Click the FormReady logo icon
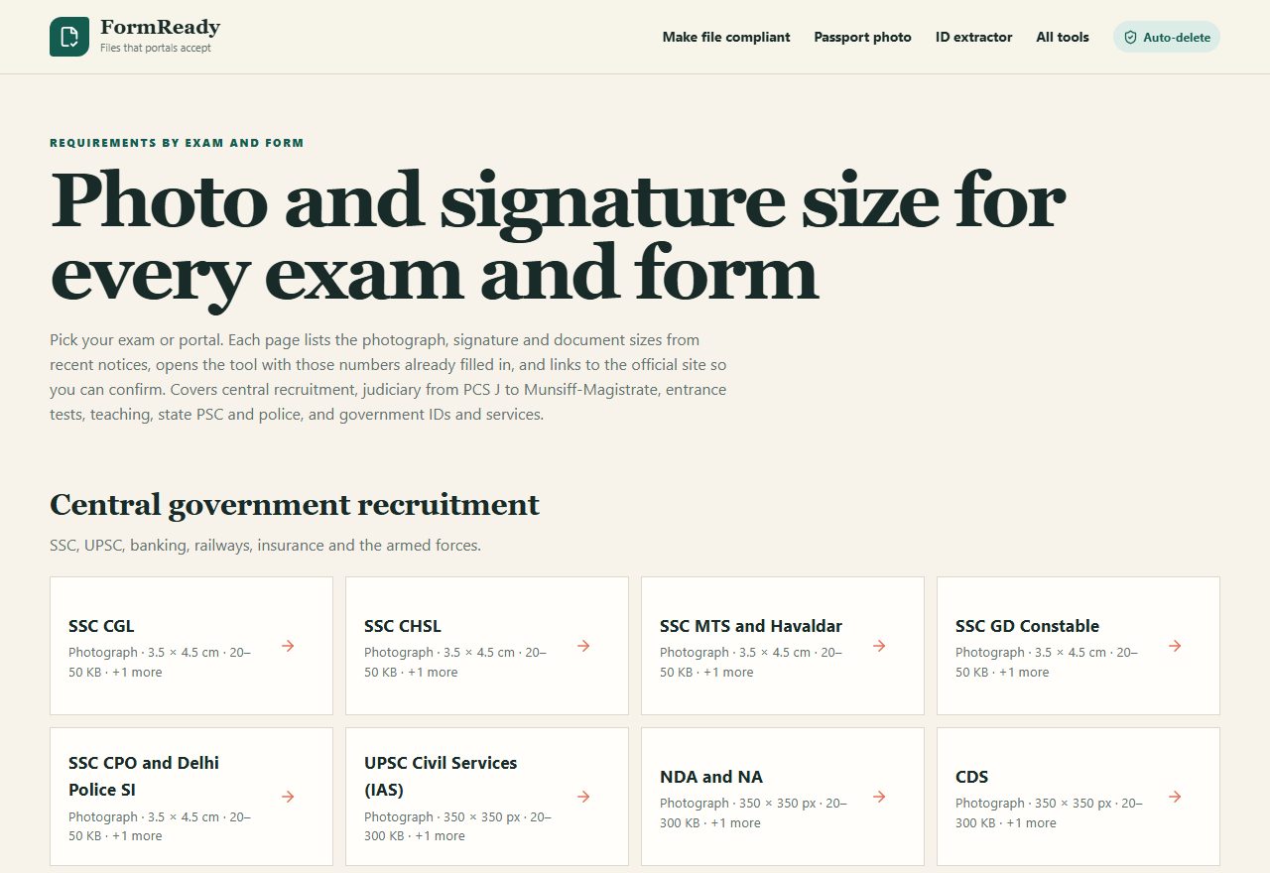Viewport: 1270px width, 873px height. 69,37
